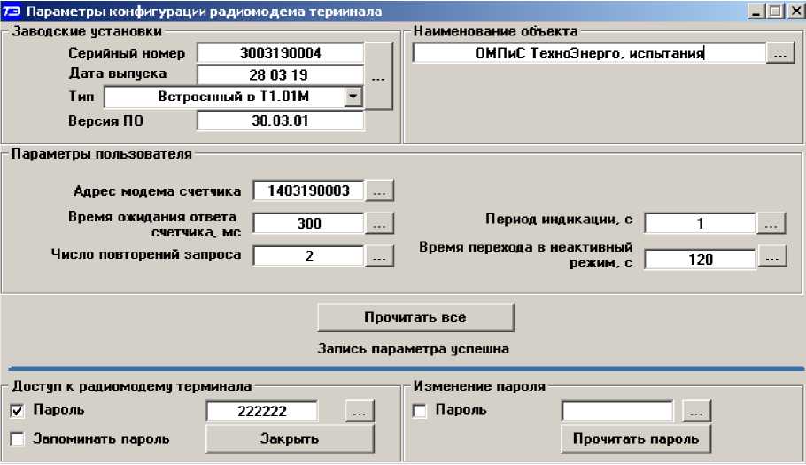Focus the new password field in Изменение пароля
The height and width of the screenshot is (465, 806).
tap(616, 411)
